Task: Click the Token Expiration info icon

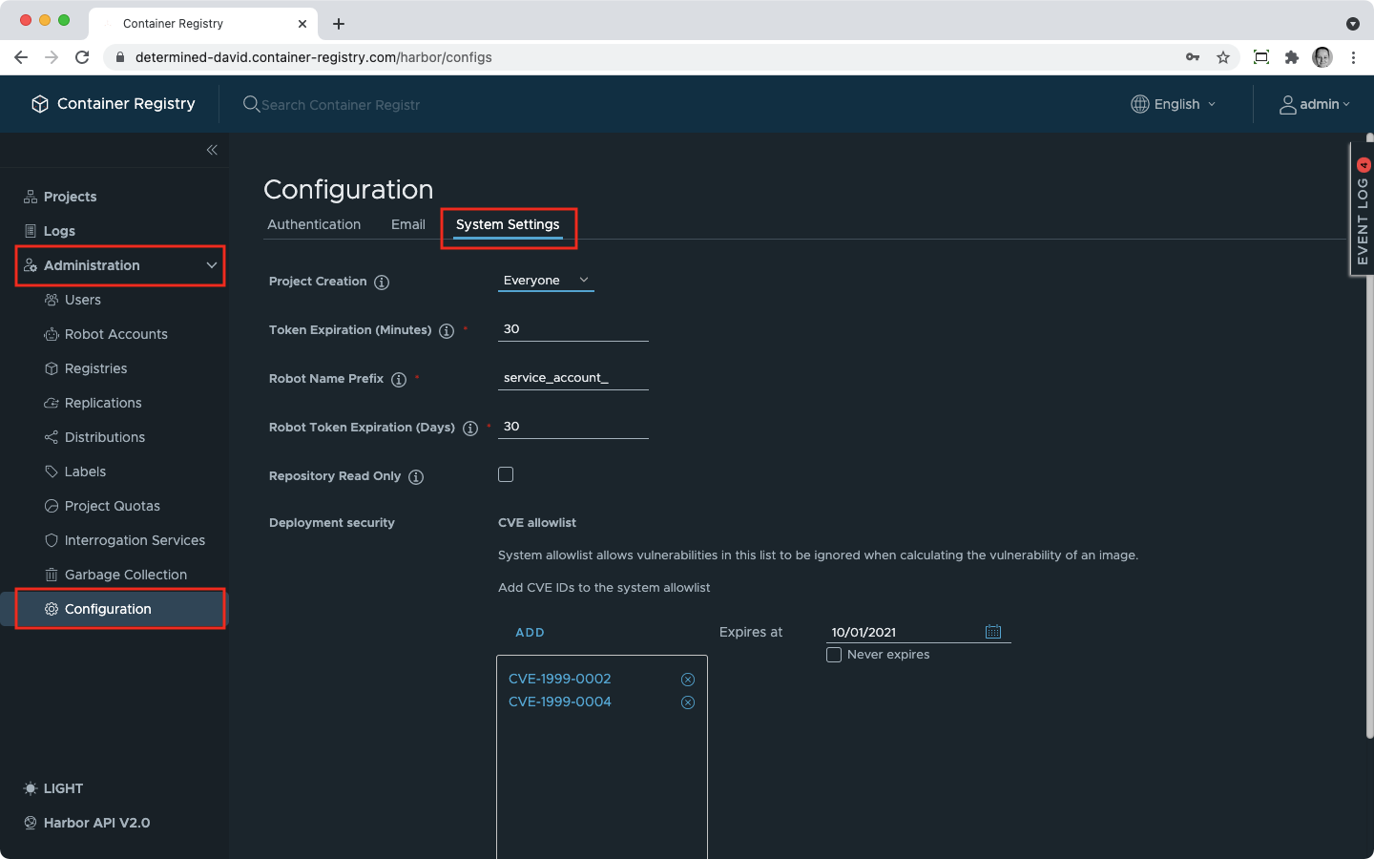Action: click(x=447, y=331)
